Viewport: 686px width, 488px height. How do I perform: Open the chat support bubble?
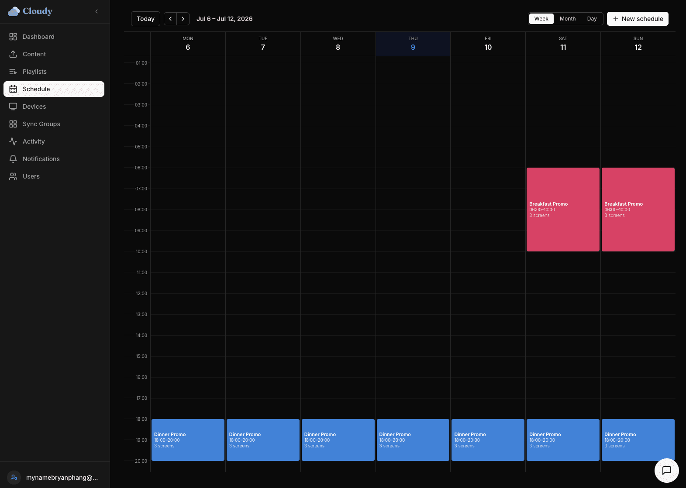666,470
